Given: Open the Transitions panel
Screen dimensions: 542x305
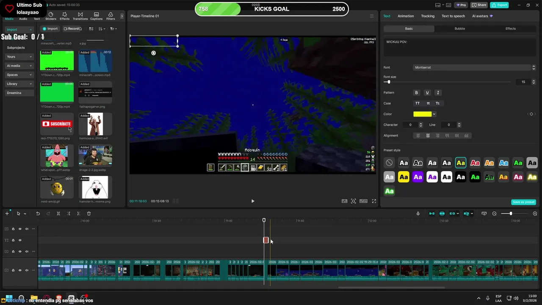Looking at the screenshot, I should 80,17.
